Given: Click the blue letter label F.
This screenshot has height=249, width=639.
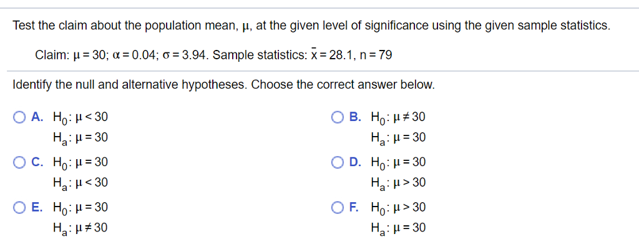Looking at the screenshot, I should click(x=354, y=208).
